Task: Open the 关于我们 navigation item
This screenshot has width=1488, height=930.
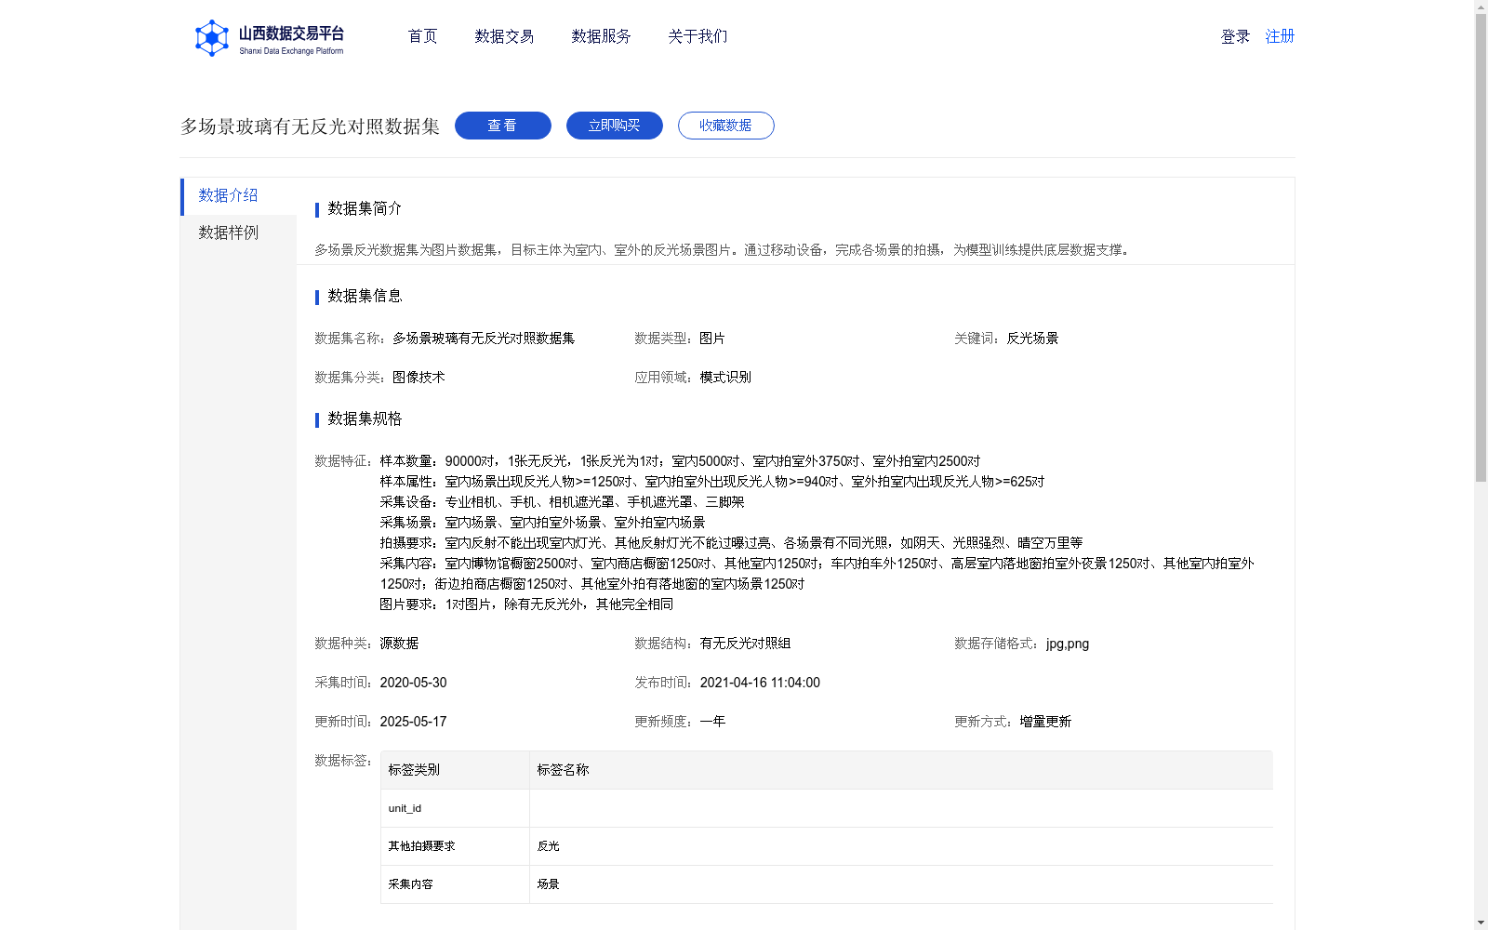Action: point(697,36)
